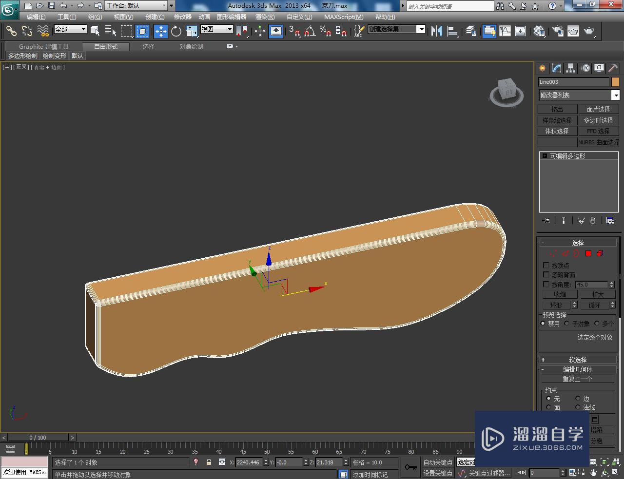Activate the Select and Rotate tool
Viewport: 624px width, 479px height.
176,31
